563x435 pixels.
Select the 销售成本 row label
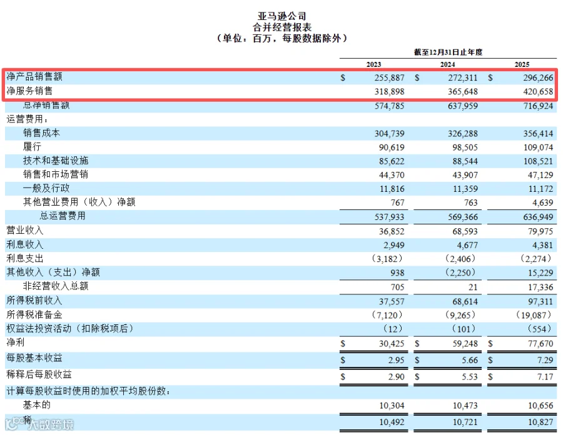(x=42, y=132)
